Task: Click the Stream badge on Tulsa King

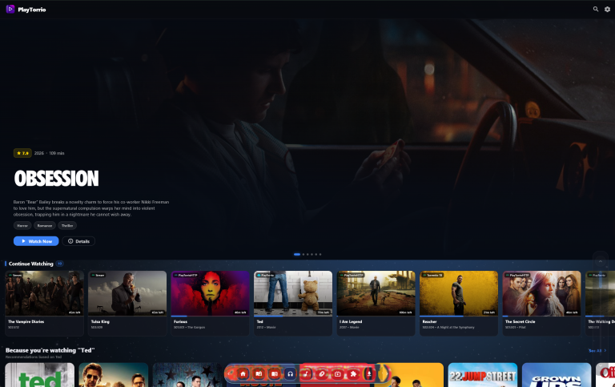Action: tap(98, 275)
